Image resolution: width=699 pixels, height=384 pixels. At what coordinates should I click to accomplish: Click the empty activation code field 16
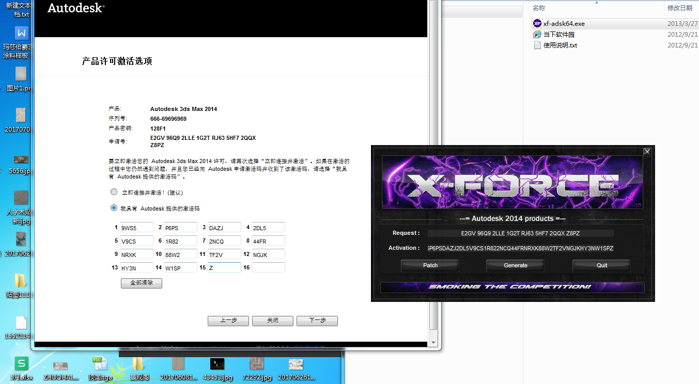coord(268,268)
